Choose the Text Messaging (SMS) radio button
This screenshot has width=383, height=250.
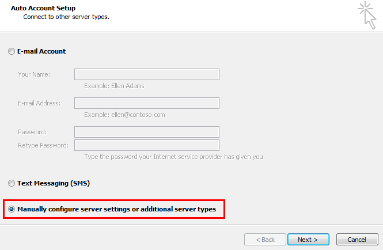(x=12, y=183)
